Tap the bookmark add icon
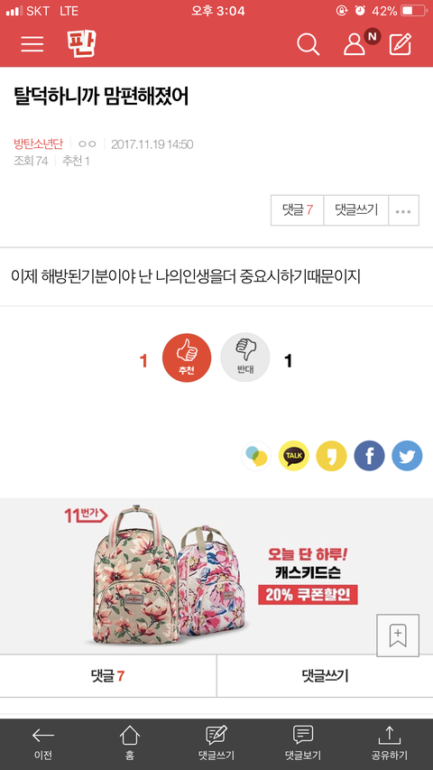 click(x=398, y=635)
